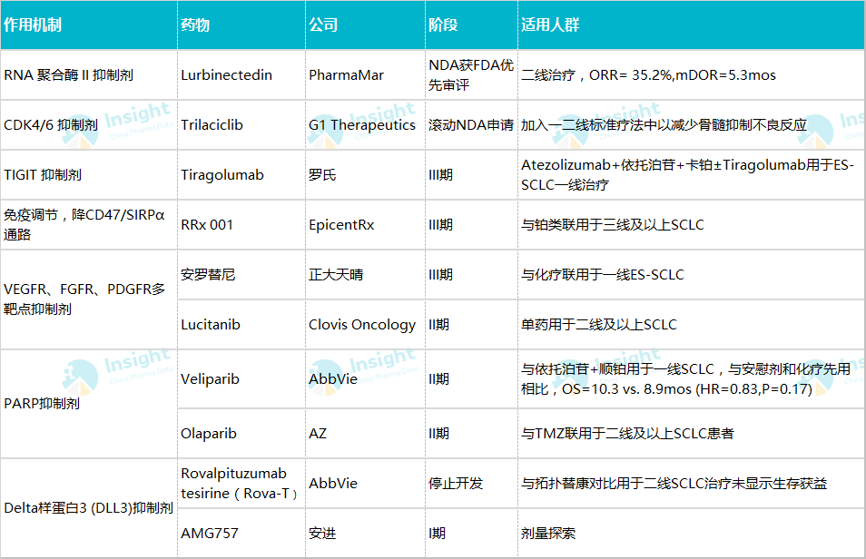Viewport: 866px width, 559px height.
Task: Click the 滚动NDA申请 stage cell
Action: 472,125
